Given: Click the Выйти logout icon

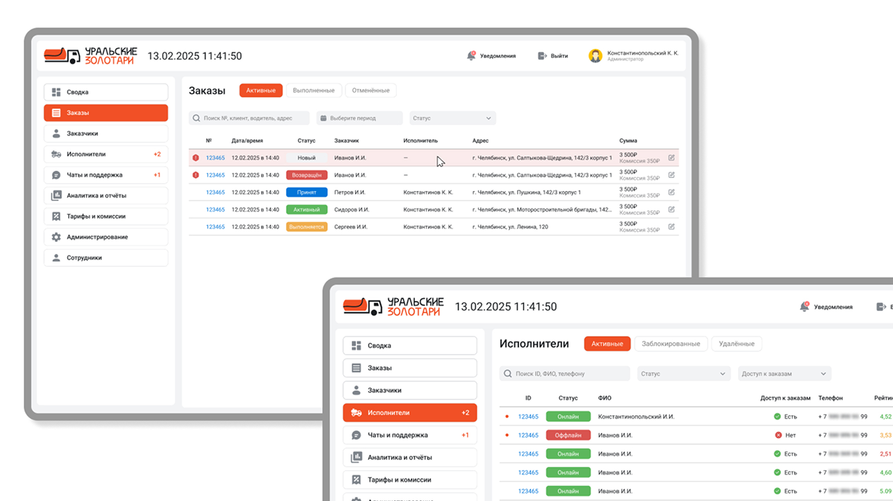Looking at the screenshot, I should [542, 56].
